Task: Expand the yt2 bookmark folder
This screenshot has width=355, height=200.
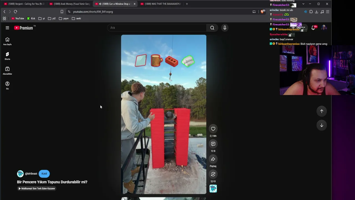Action: [x=52, y=19]
